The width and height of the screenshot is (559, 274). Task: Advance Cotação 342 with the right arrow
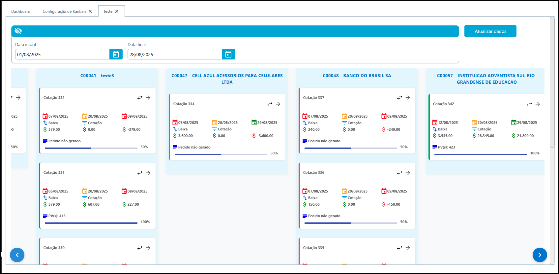[x=538, y=104]
